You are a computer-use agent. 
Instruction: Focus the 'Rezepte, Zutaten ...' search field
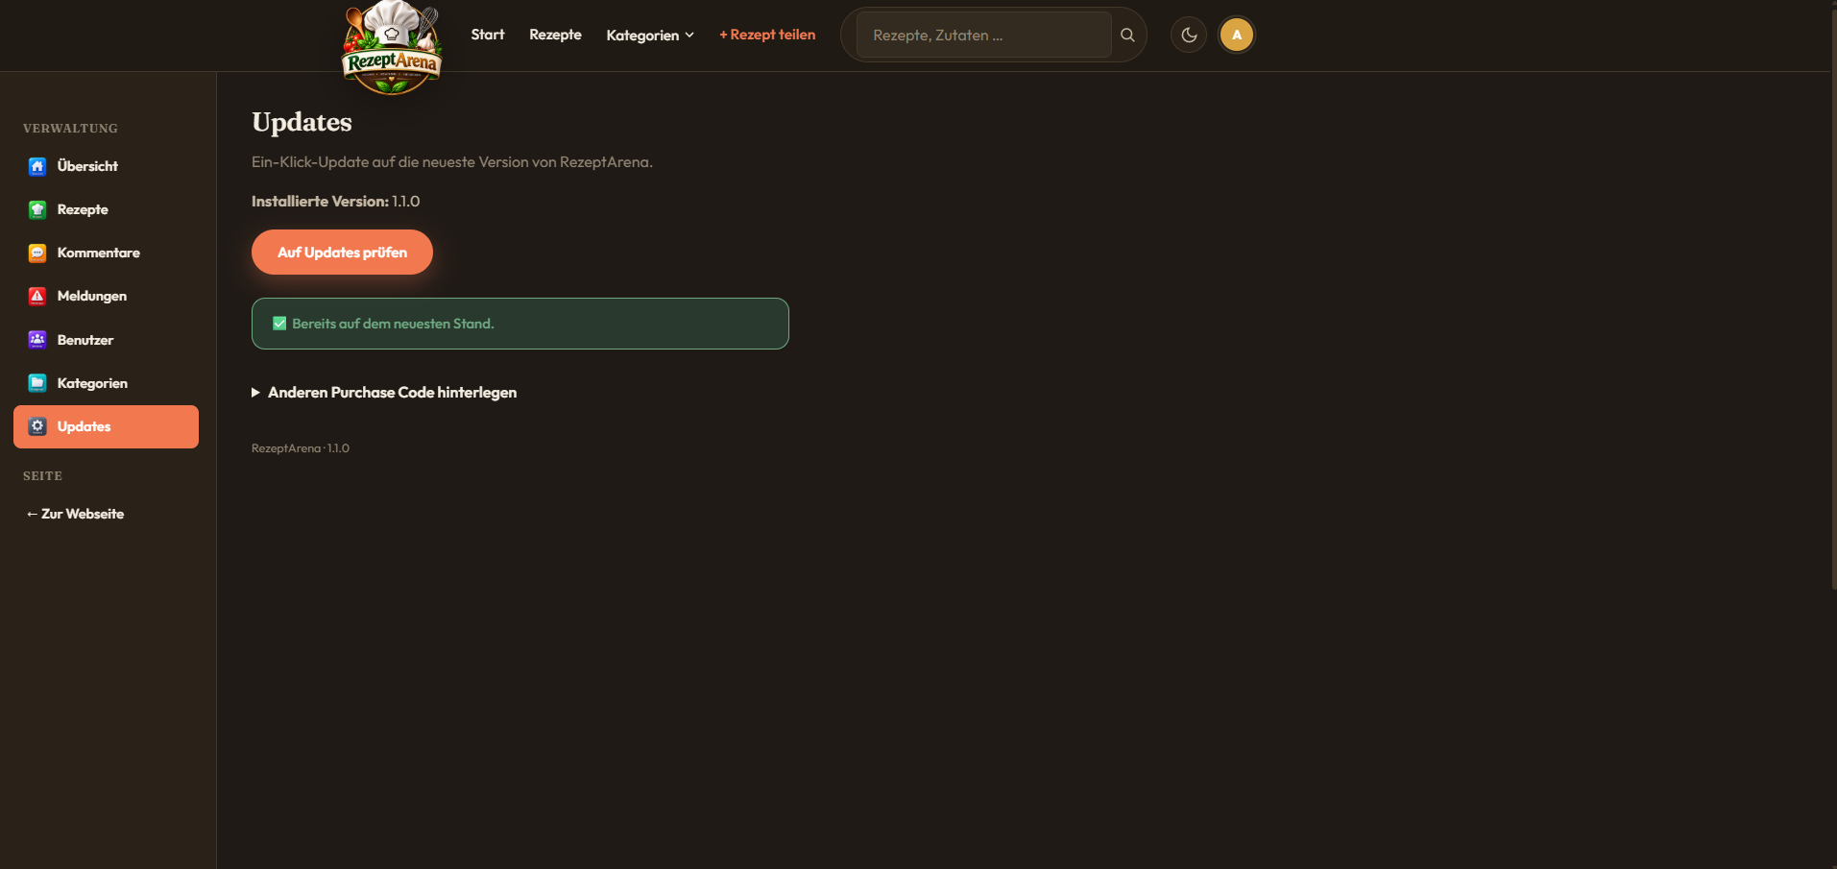pos(983,35)
